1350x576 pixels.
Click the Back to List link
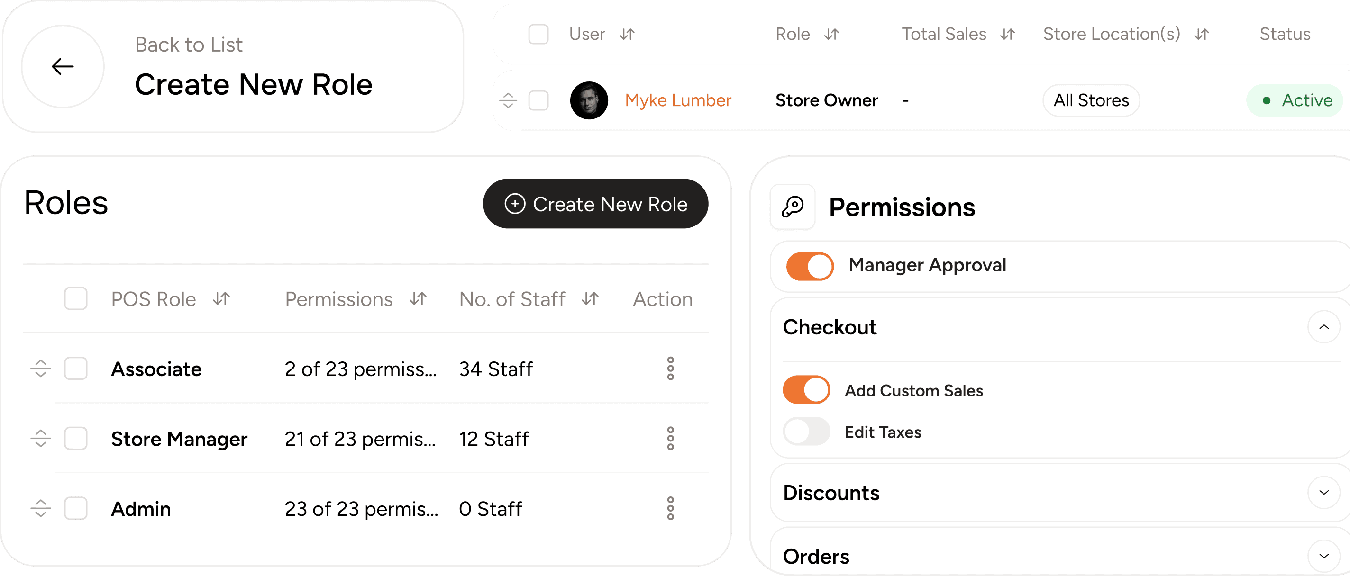(x=189, y=44)
